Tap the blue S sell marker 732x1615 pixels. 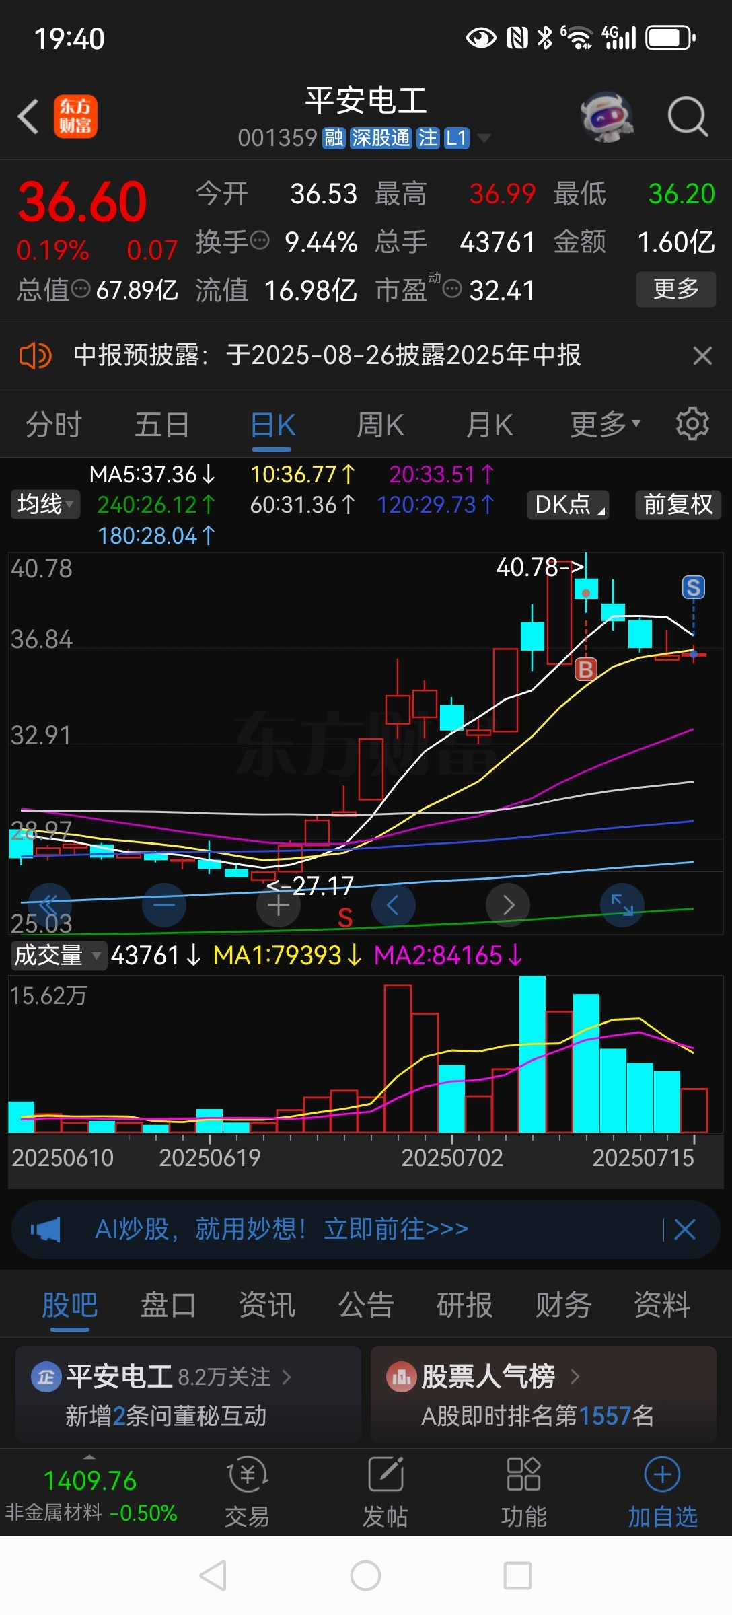[x=694, y=587]
